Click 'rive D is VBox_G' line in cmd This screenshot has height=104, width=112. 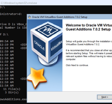point(13,24)
